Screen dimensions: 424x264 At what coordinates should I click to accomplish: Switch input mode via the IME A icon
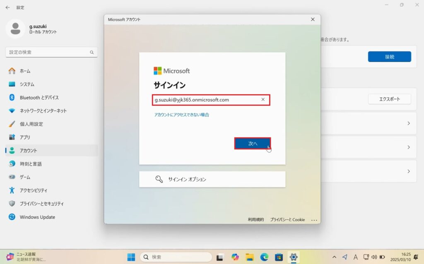[x=355, y=257]
